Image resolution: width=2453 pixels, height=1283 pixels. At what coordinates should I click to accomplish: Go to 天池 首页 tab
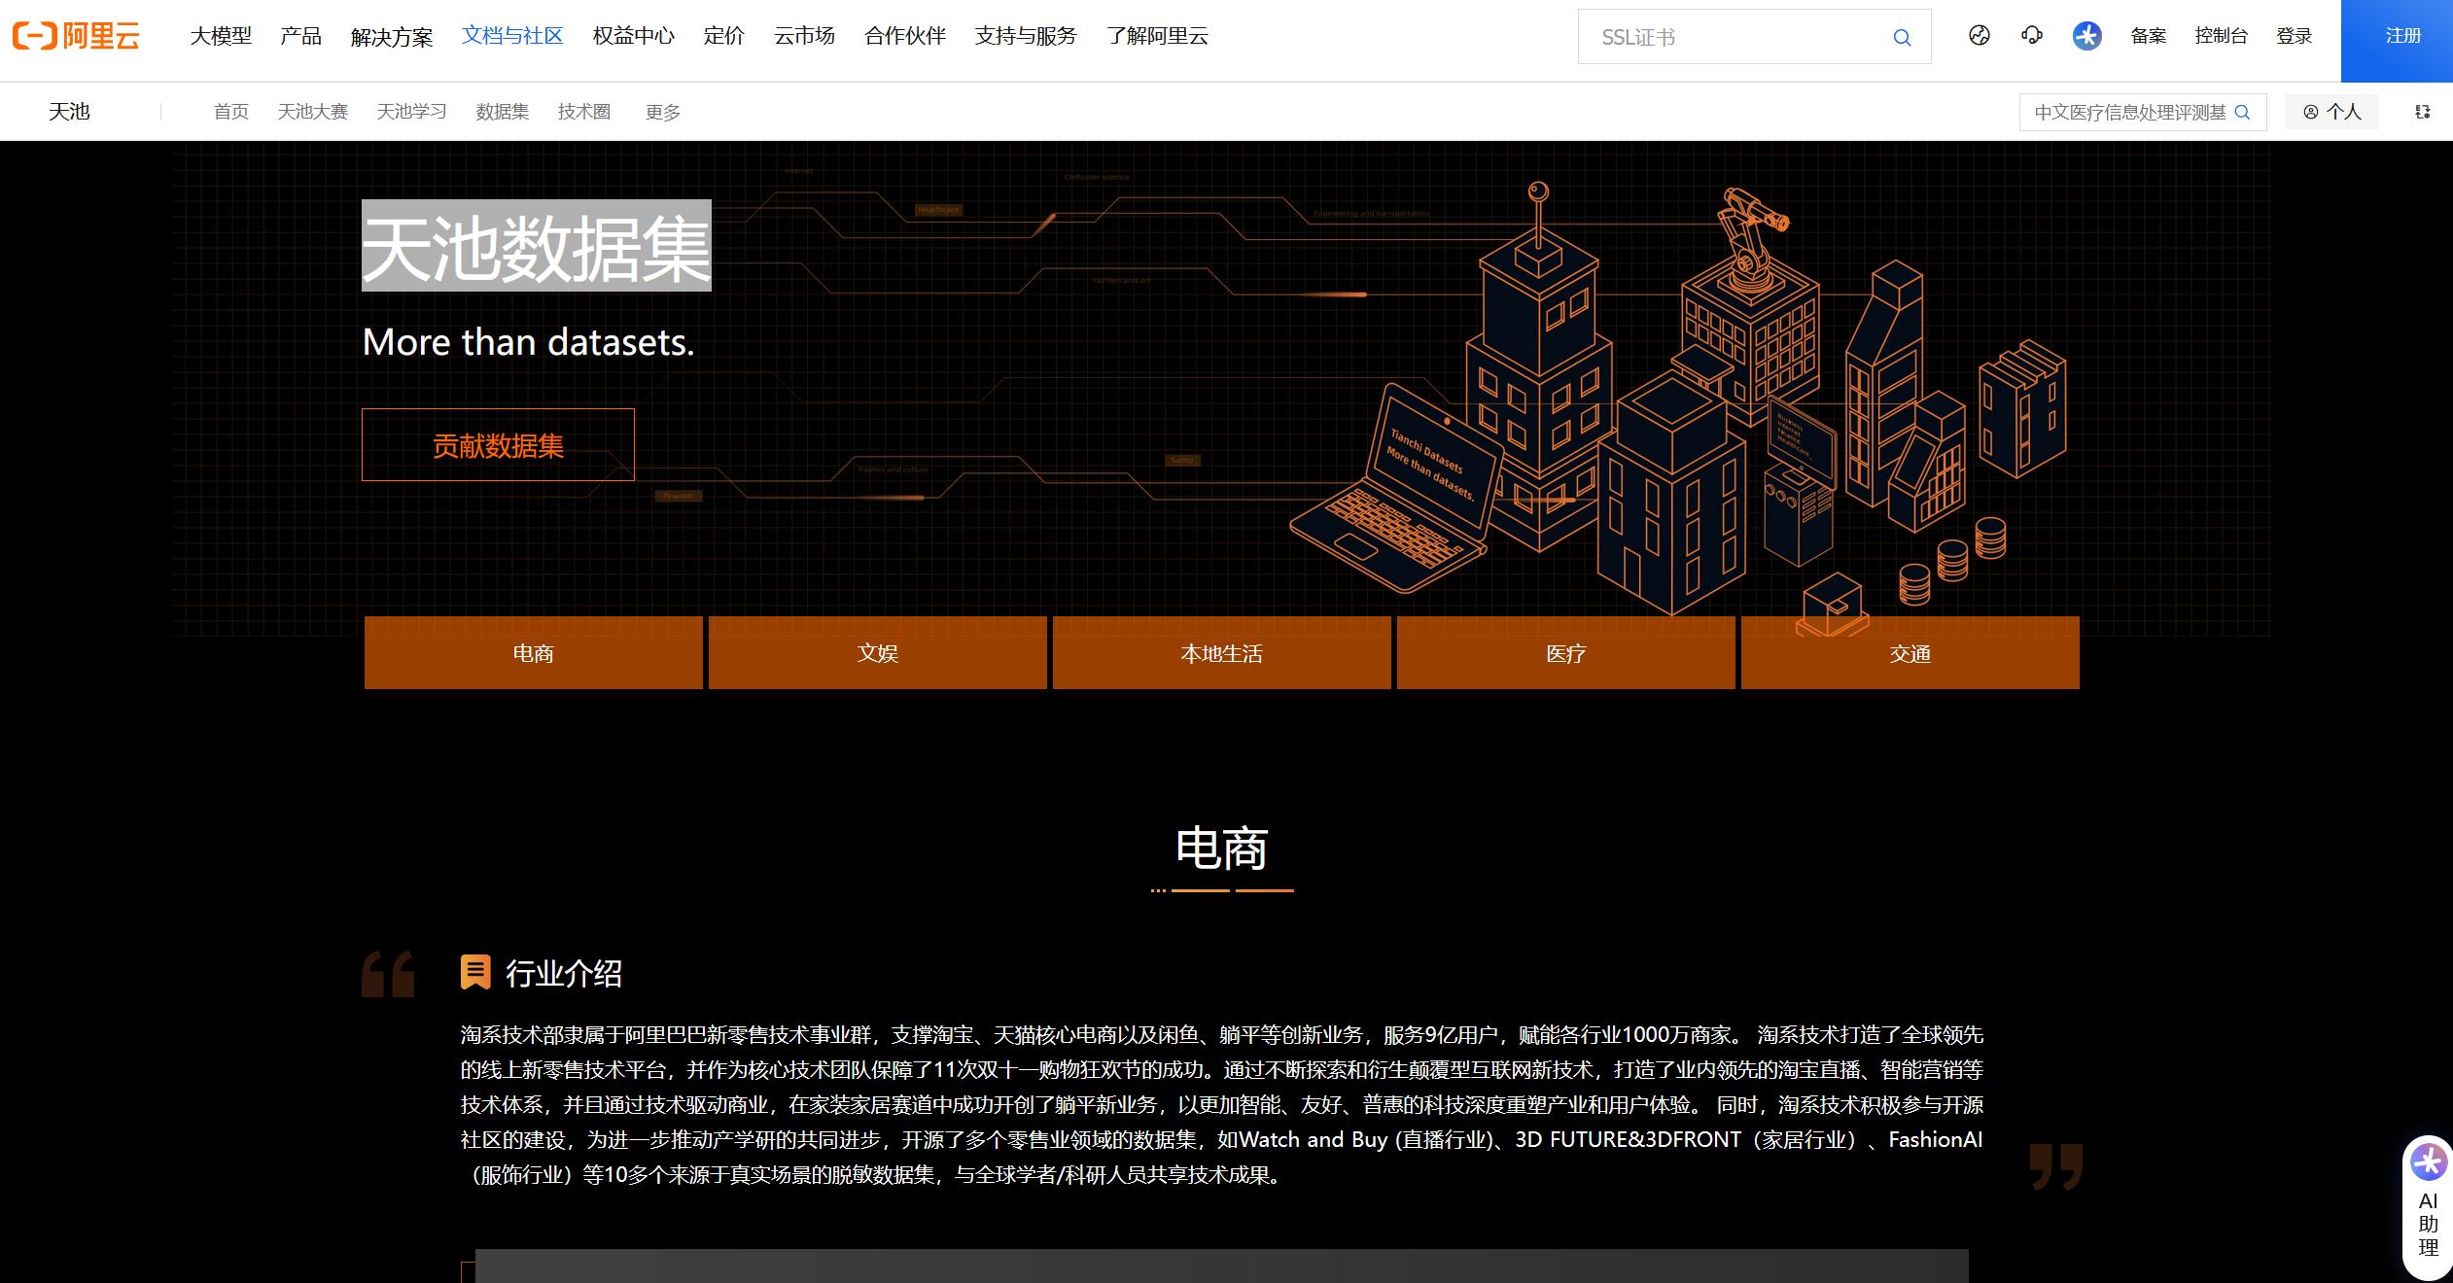(x=231, y=112)
